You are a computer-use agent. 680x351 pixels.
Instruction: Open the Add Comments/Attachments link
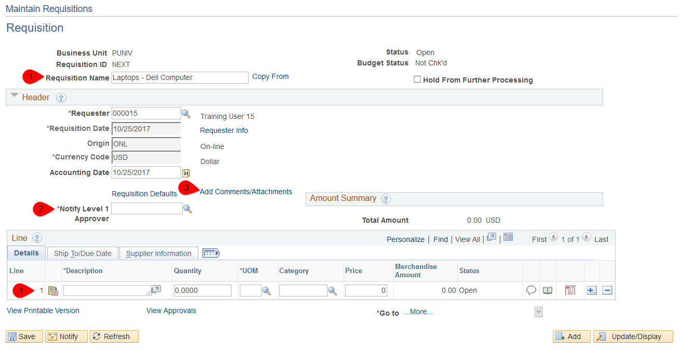coord(246,192)
